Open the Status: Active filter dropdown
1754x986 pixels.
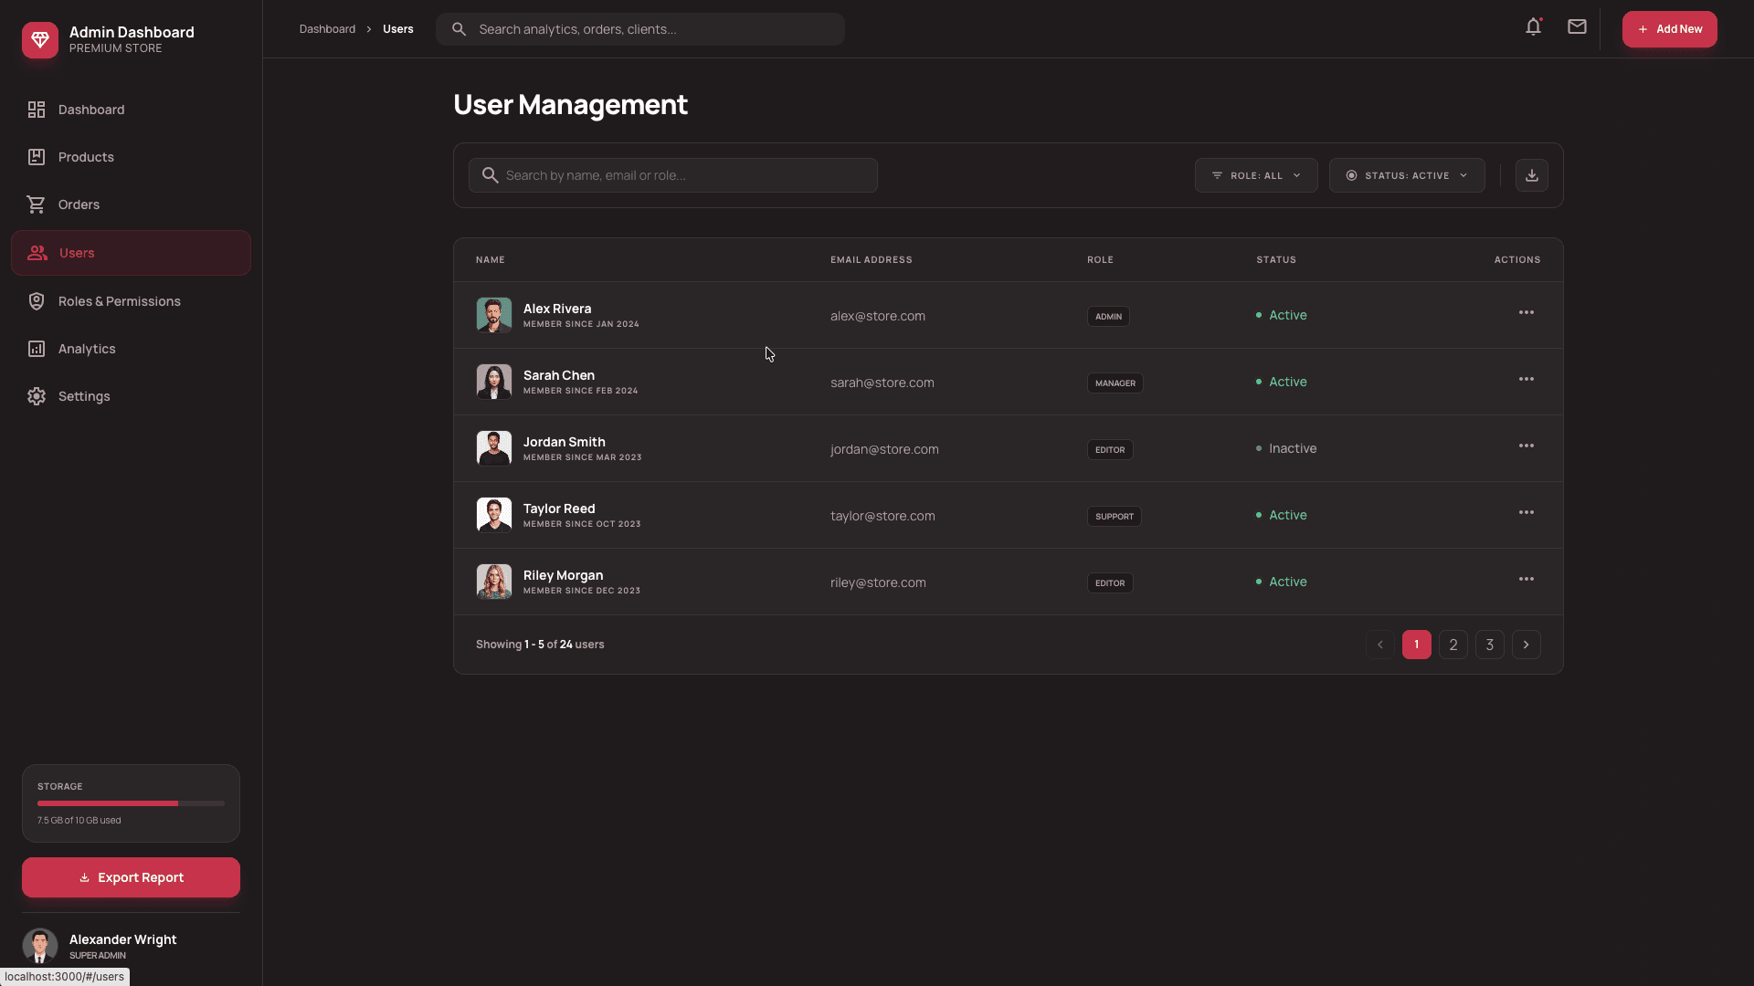click(1406, 174)
